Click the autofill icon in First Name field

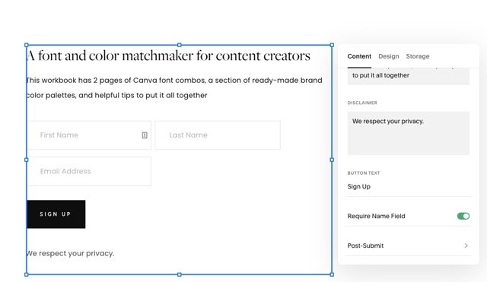pyautogui.click(x=145, y=135)
